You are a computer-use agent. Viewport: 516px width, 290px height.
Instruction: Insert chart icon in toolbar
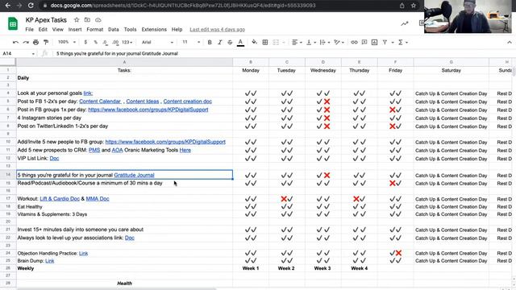[374, 43]
